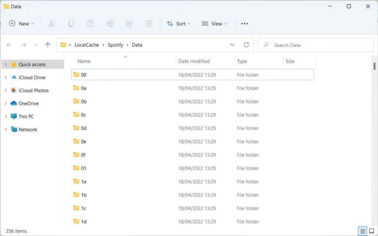Switch to Details view icon in status bar
This screenshot has width=378, height=236.
(363, 231)
